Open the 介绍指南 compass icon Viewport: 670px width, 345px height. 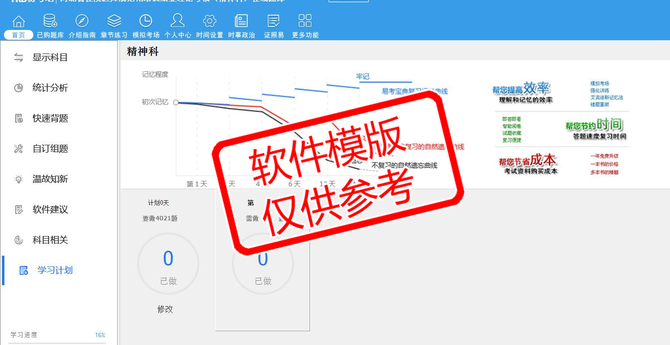click(82, 22)
